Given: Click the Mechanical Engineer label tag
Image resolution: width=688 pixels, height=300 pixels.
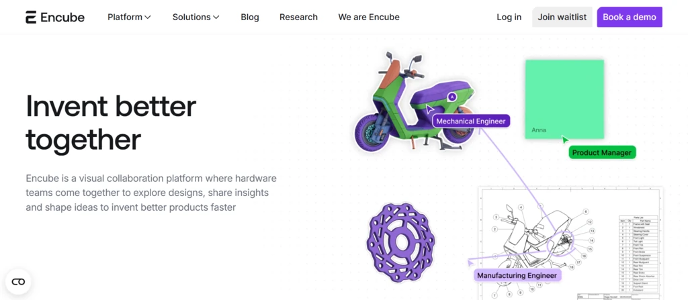Looking at the screenshot, I should (471, 121).
